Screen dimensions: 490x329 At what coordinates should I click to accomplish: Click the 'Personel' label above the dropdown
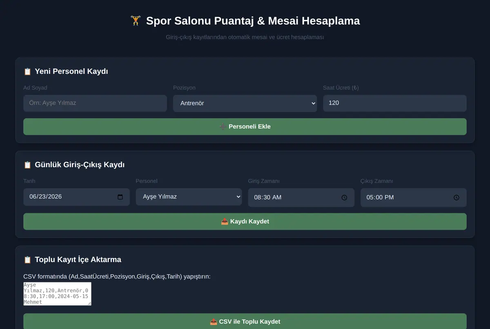147,181
